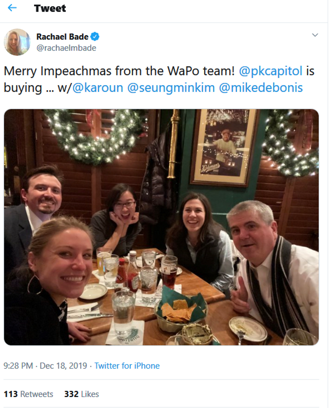
Task: Open the @mikedebonis profile mention
Action: pyautogui.click(x=261, y=87)
